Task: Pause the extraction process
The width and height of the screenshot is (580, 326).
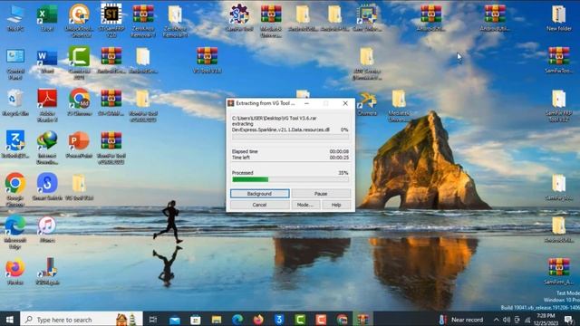Action: tap(321, 194)
